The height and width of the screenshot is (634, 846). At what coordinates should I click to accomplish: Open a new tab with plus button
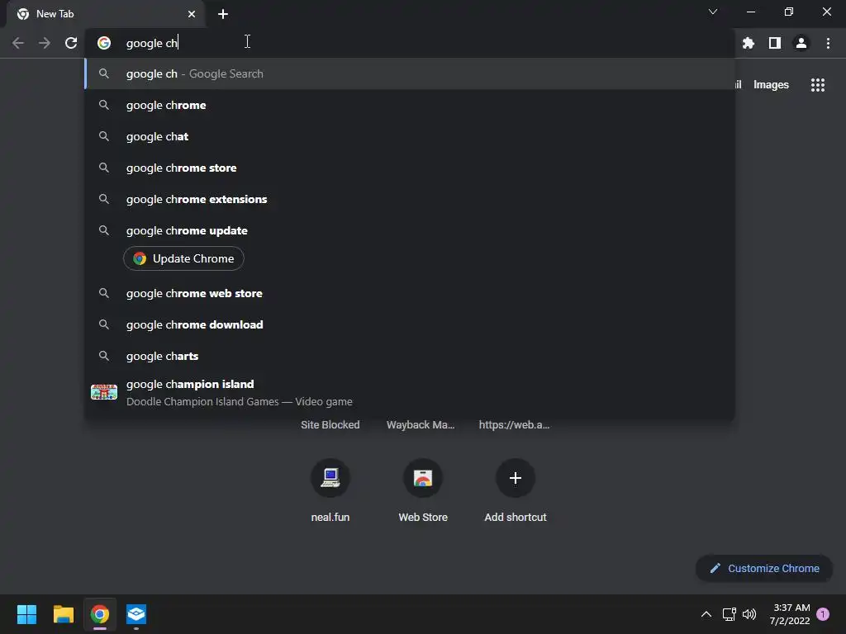tap(223, 14)
